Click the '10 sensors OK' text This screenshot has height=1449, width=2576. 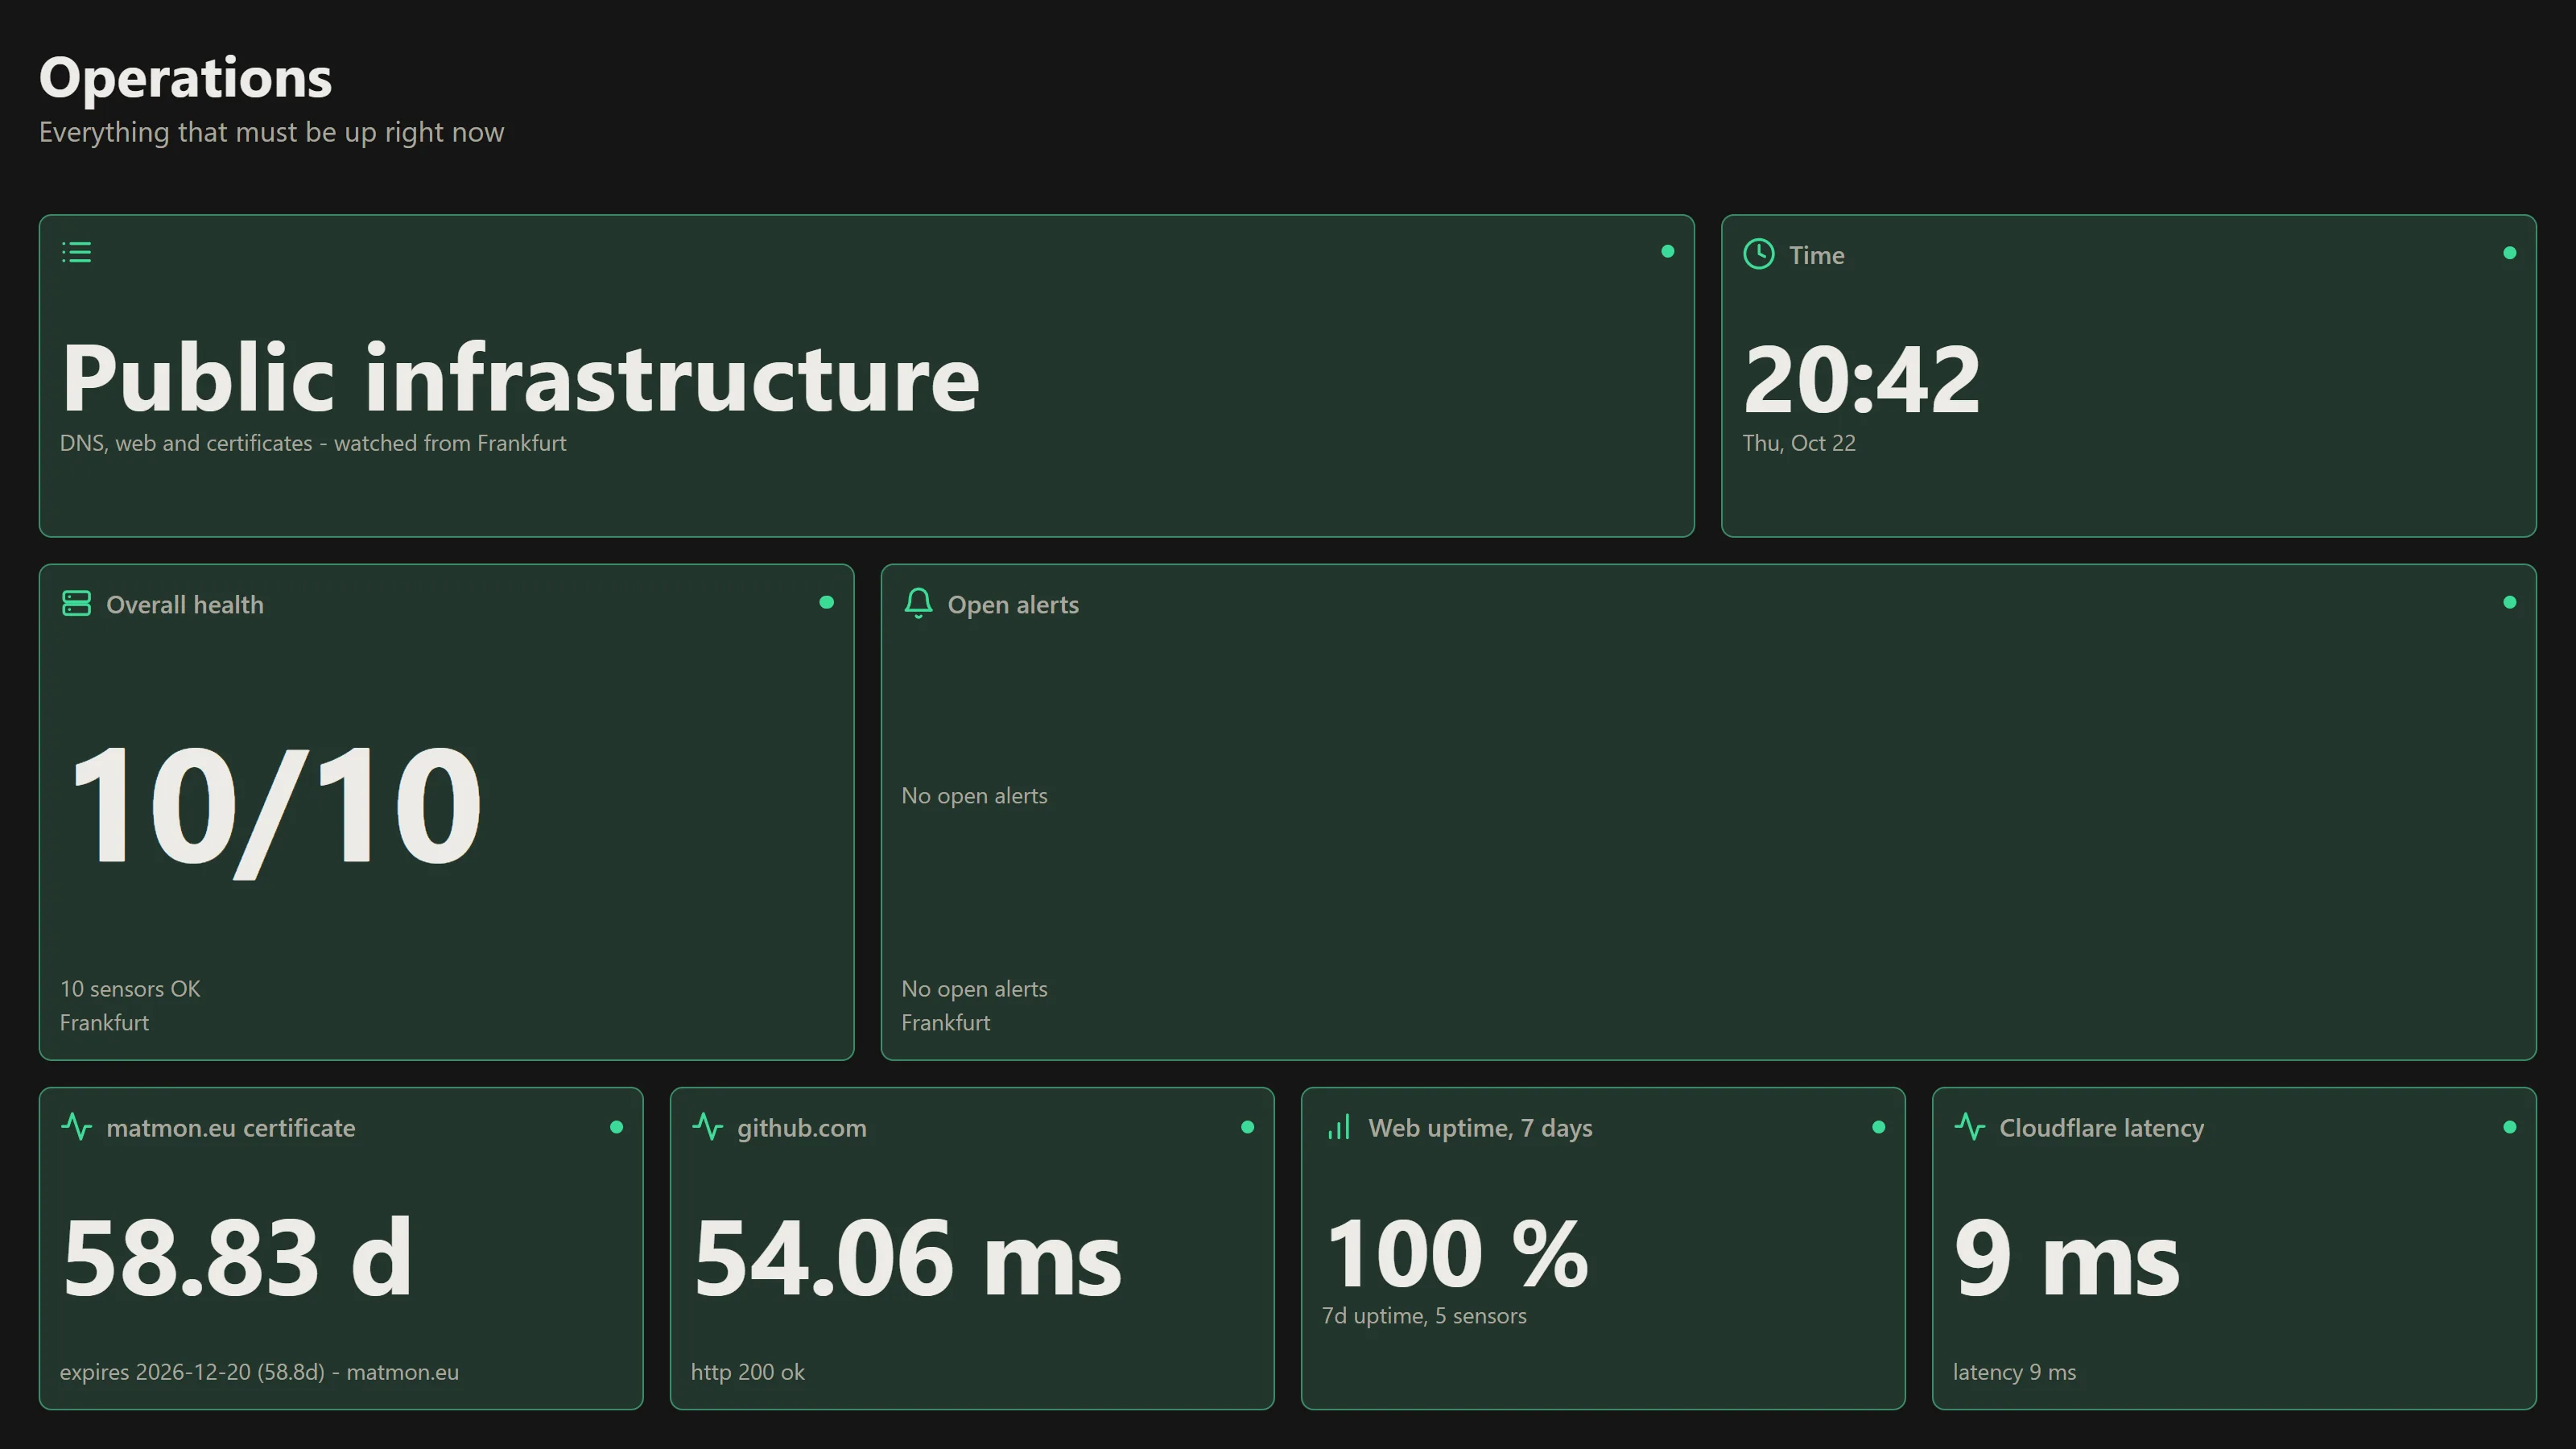(130, 989)
